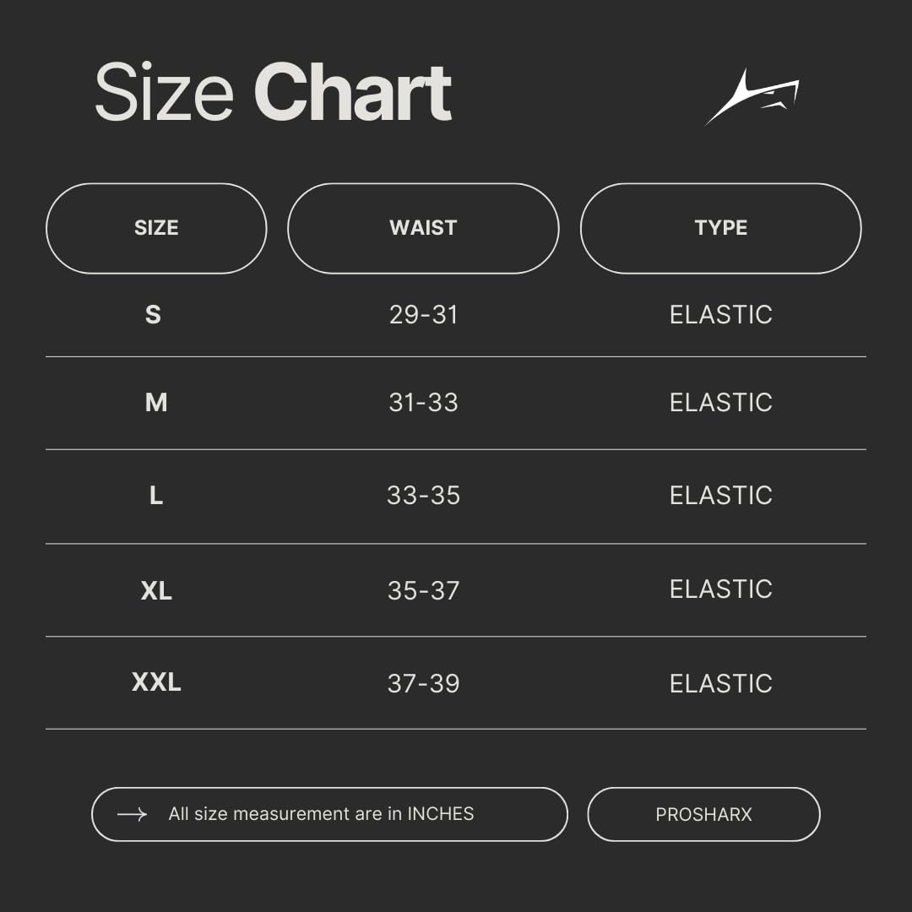
Task: Click the Size Chart title
Action: click(273, 93)
